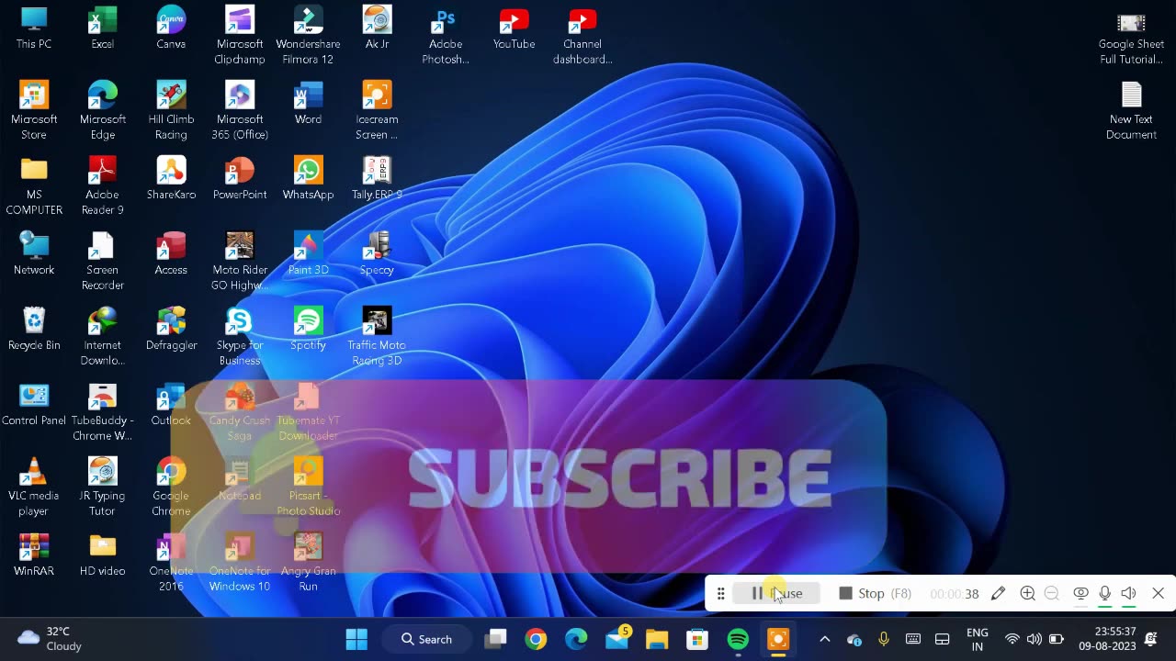The image size is (1176, 661).
Task: Open Microsoft Clipchamp shortcut
Action: pyautogui.click(x=240, y=35)
